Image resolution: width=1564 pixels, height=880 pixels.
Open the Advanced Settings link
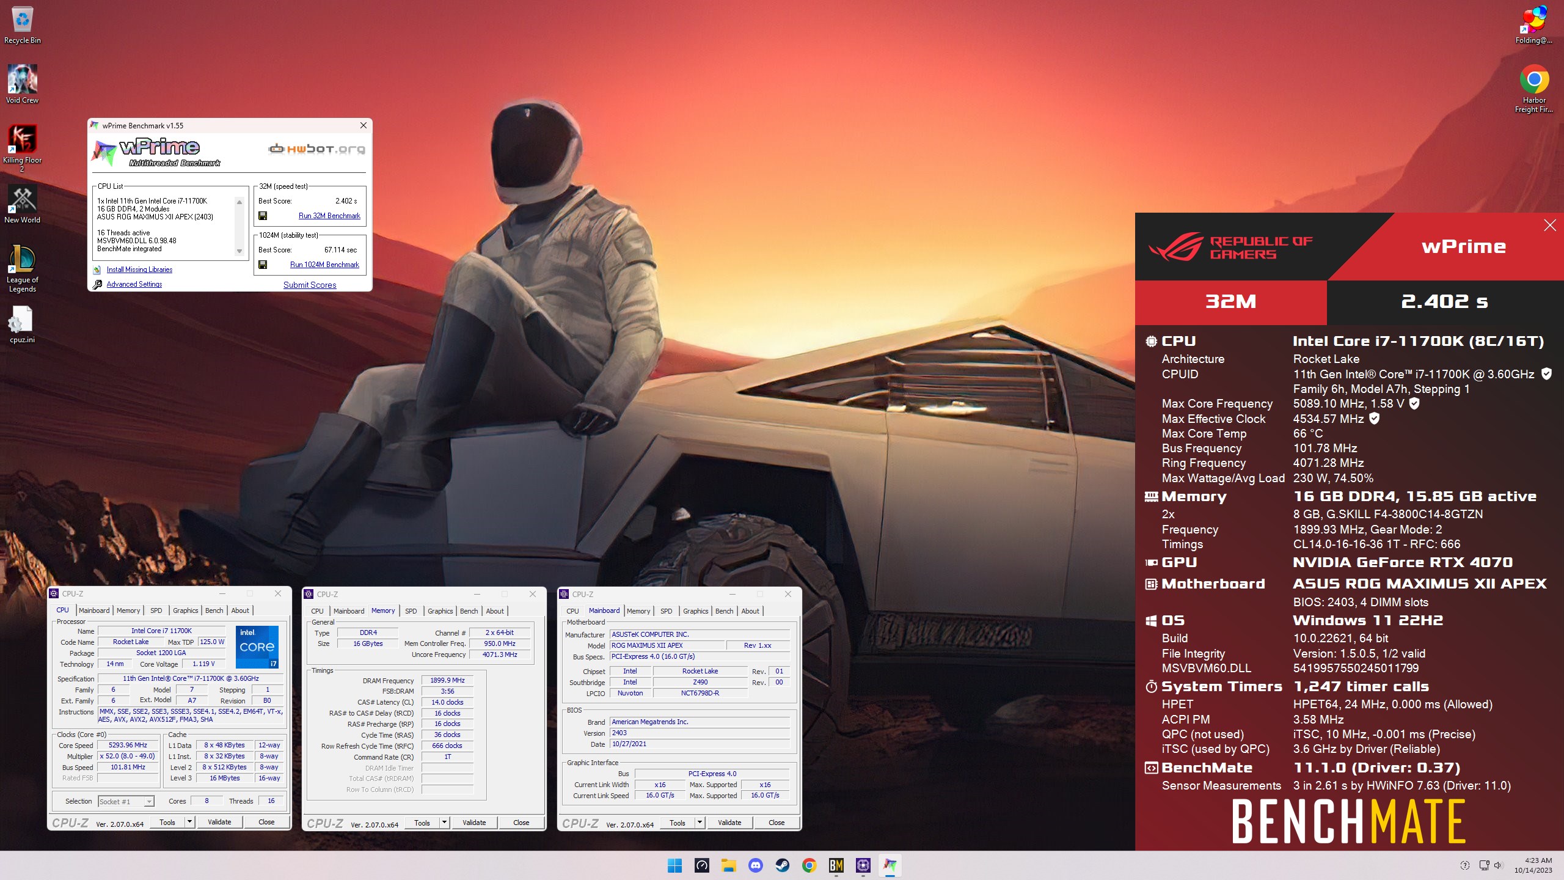134,284
